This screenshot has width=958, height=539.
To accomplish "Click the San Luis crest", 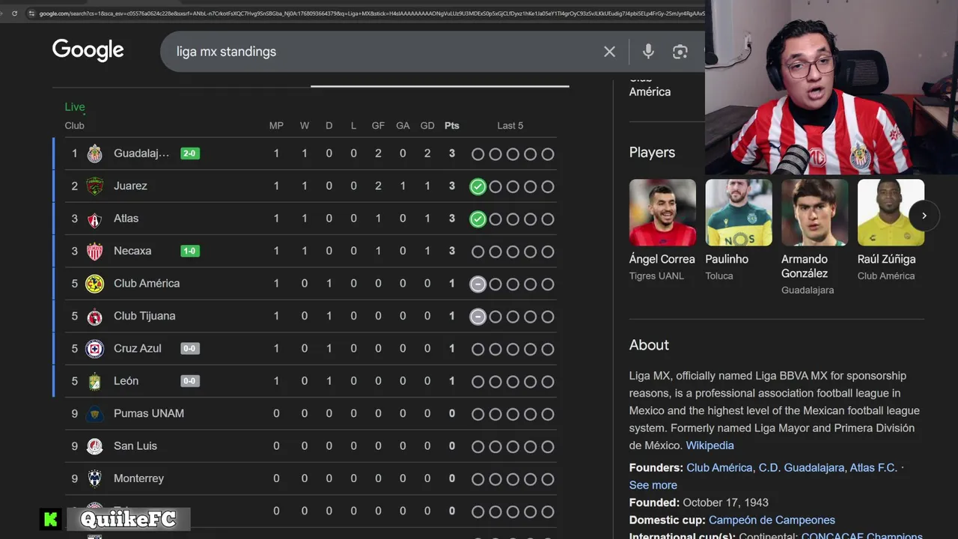I will click(94, 446).
